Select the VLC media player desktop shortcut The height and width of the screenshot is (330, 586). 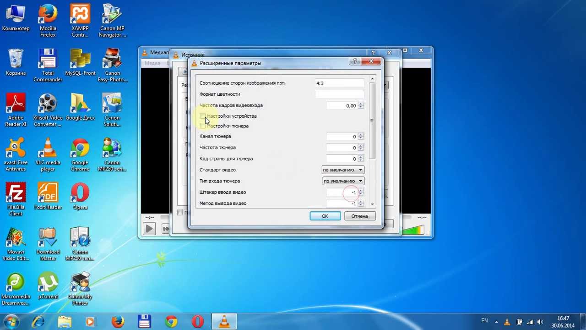[48, 155]
